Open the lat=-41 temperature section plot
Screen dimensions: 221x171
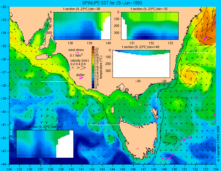tap(45, 144)
